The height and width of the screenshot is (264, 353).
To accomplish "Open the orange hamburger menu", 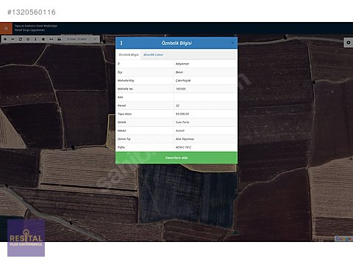I will coord(6,29).
